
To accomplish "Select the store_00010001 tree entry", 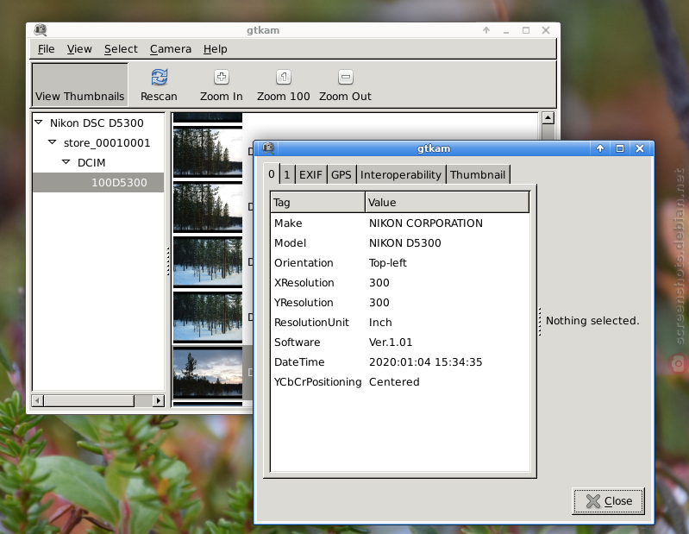I will pos(107,143).
